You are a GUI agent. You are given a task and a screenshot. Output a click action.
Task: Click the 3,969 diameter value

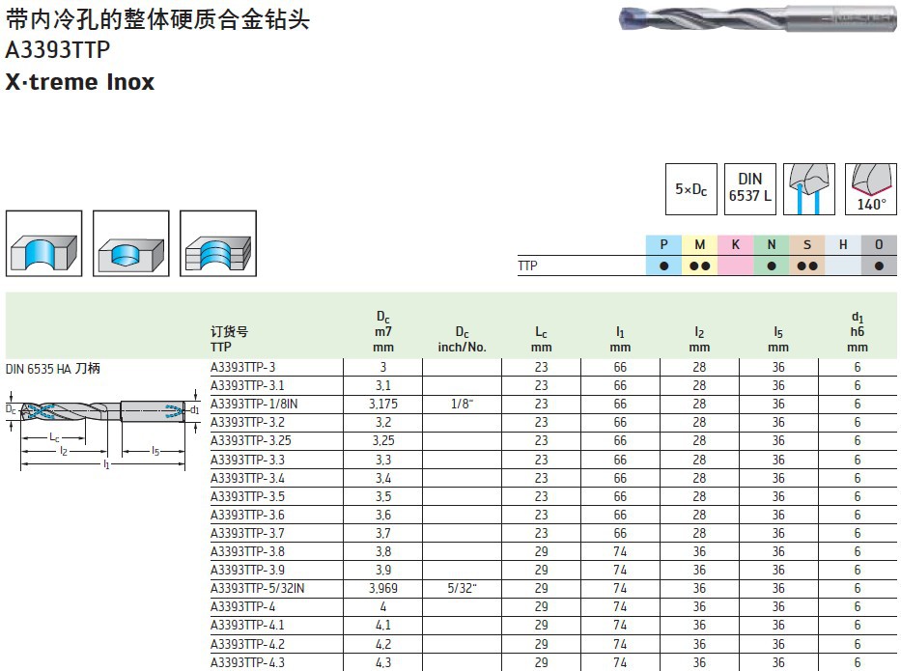click(383, 588)
